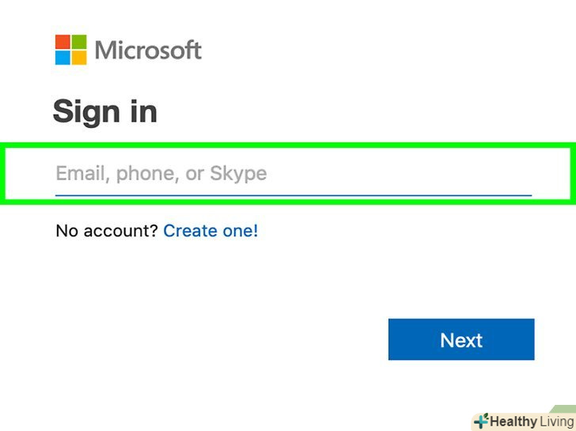Click the Microsoft wordmark text
This screenshot has width=576, height=431.
point(148,51)
